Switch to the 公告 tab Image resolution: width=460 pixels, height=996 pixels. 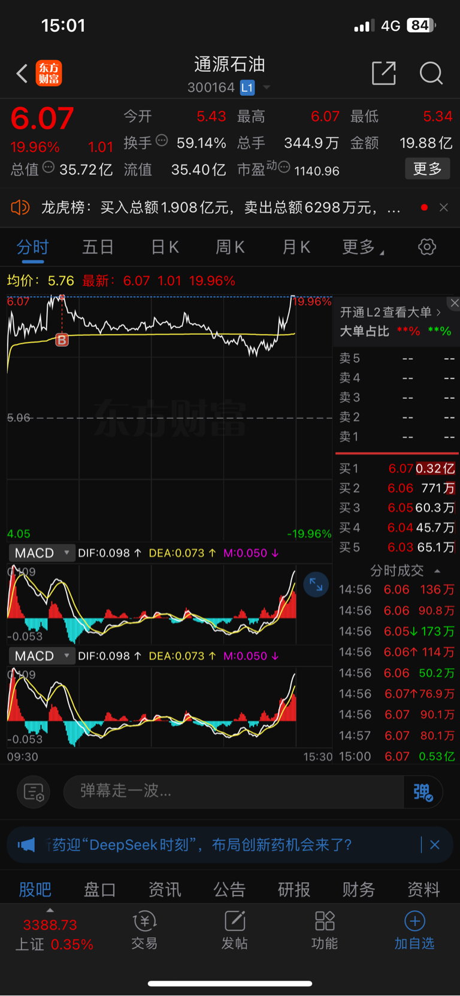tap(229, 889)
